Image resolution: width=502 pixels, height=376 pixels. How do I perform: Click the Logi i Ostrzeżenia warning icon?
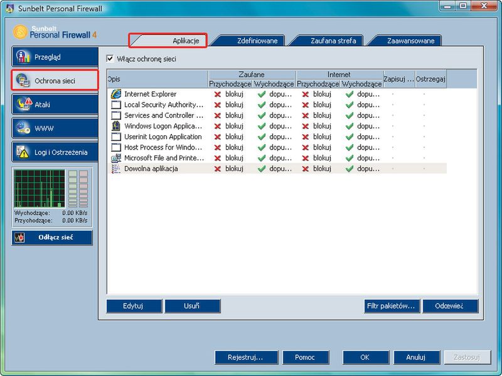click(x=24, y=152)
